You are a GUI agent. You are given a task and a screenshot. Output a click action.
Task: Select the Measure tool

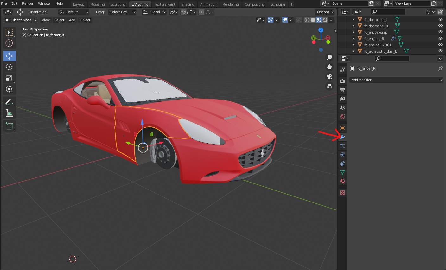coord(9,113)
